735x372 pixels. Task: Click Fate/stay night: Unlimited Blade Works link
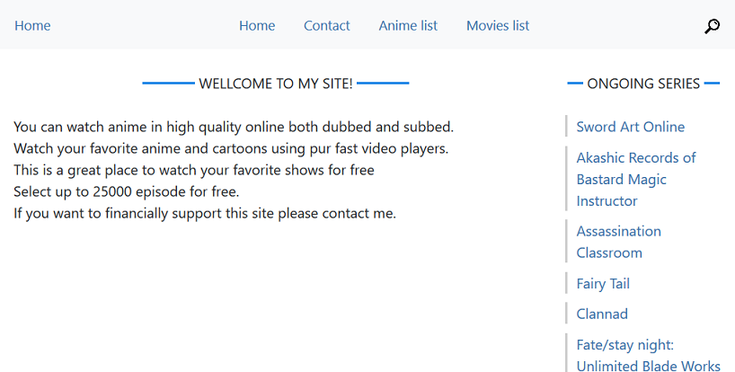coord(648,355)
